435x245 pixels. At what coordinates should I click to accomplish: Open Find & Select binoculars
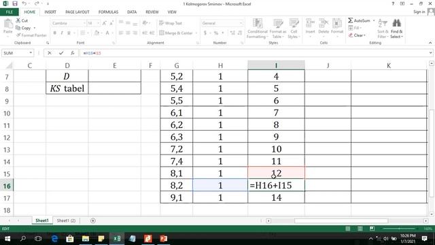396,29
